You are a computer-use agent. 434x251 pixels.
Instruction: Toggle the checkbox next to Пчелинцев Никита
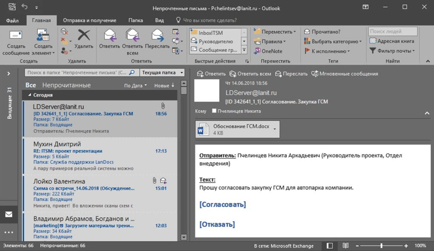pyautogui.click(x=214, y=111)
